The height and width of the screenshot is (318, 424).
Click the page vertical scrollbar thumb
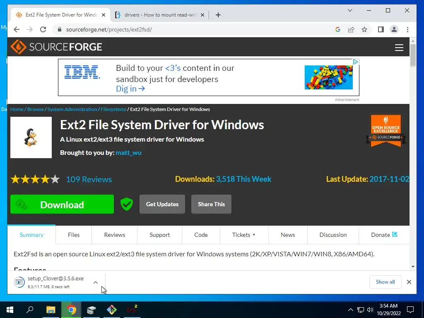[413, 55]
